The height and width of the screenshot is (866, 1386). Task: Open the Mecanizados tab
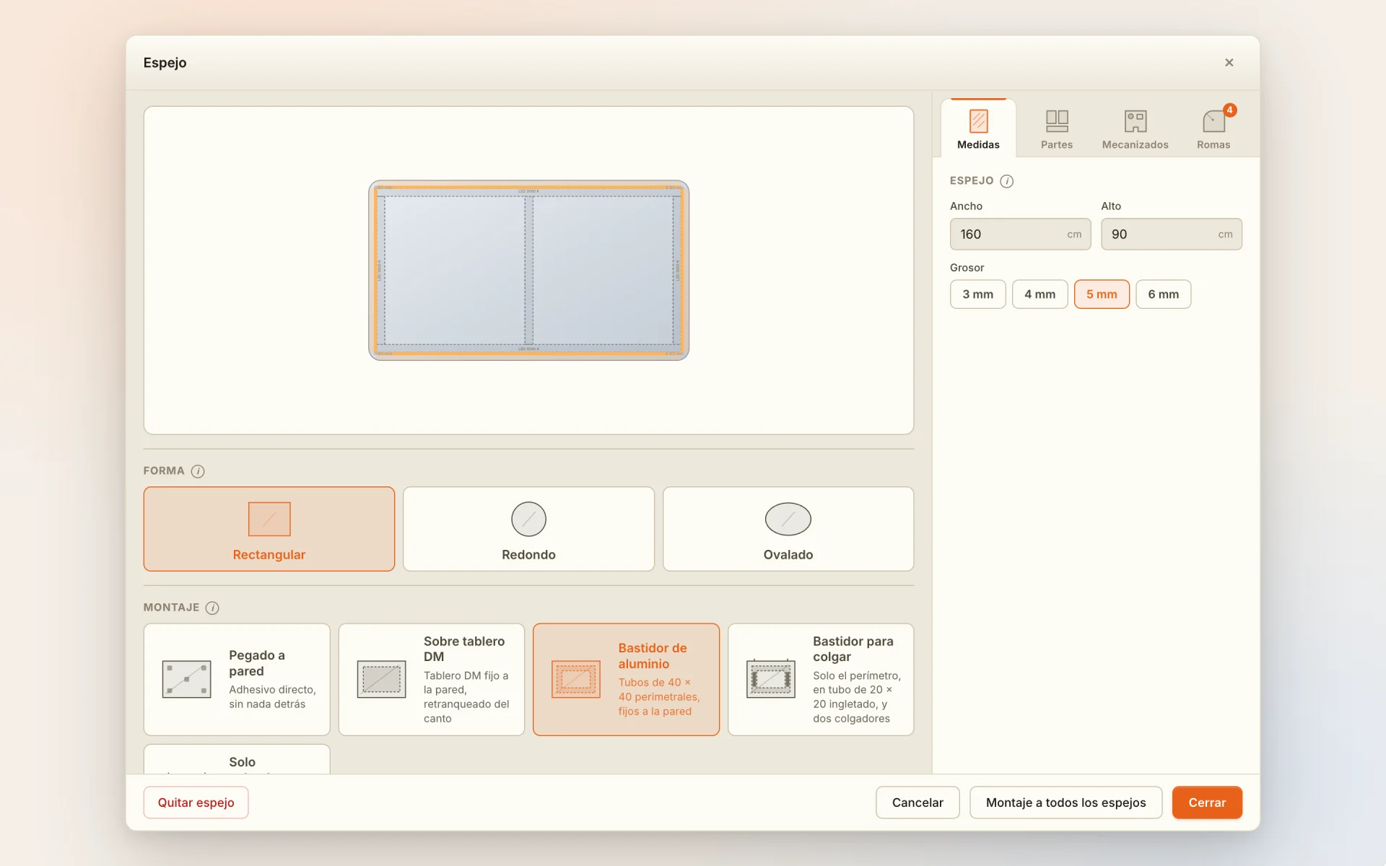1135,128
